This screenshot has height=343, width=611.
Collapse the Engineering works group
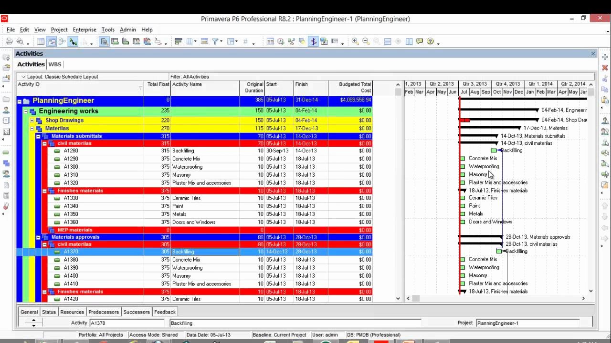tap(26, 111)
